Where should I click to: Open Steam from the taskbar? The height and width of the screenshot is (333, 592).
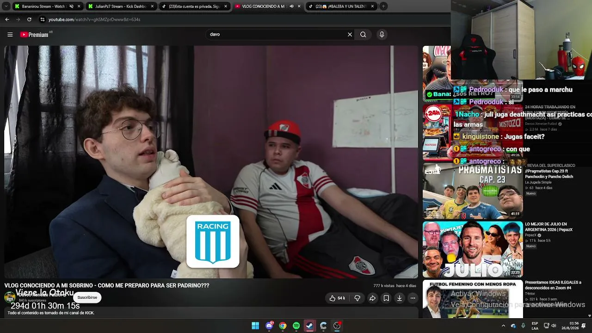pyautogui.click(x=310, y=326)
